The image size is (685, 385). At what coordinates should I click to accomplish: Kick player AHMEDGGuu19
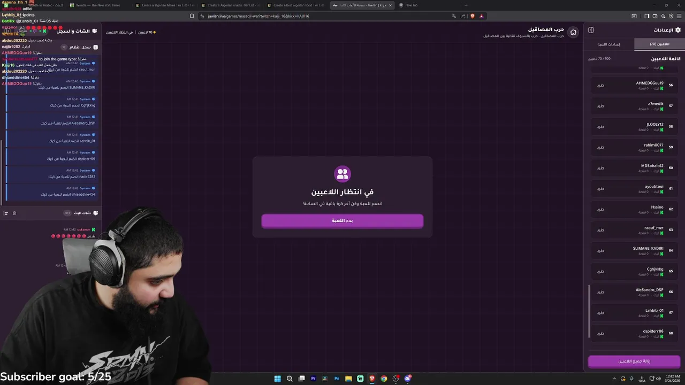[x=600, y=86]
